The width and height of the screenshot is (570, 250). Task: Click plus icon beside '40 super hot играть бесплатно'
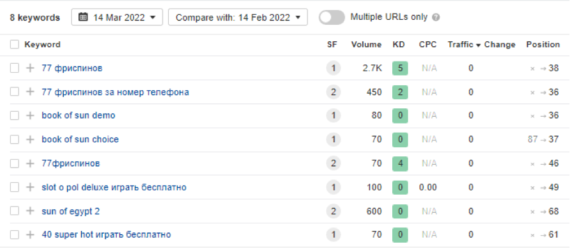point(30,235)
